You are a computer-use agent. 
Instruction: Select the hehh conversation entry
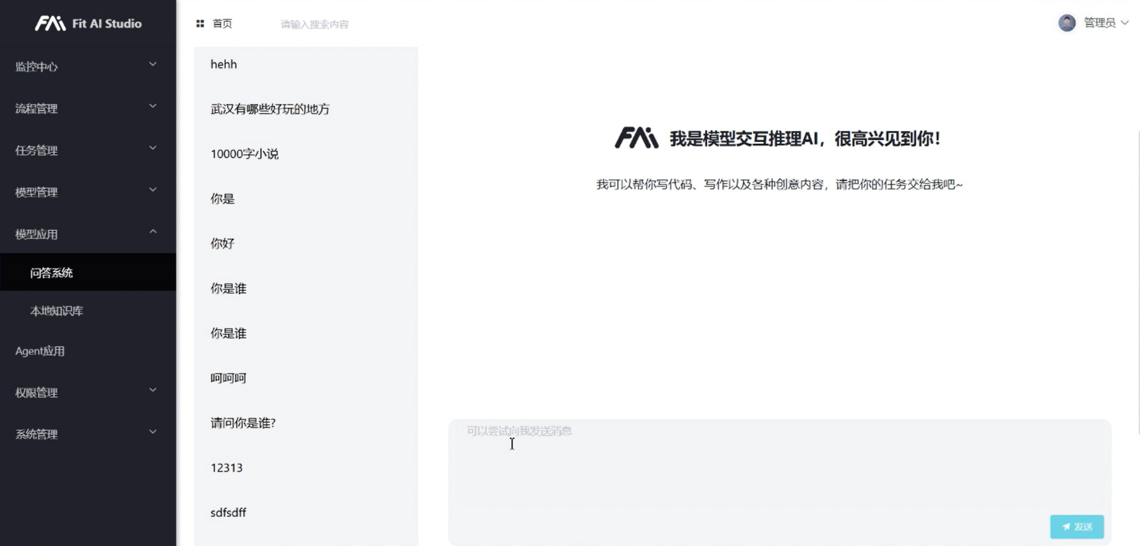click(x=306, y=64)
